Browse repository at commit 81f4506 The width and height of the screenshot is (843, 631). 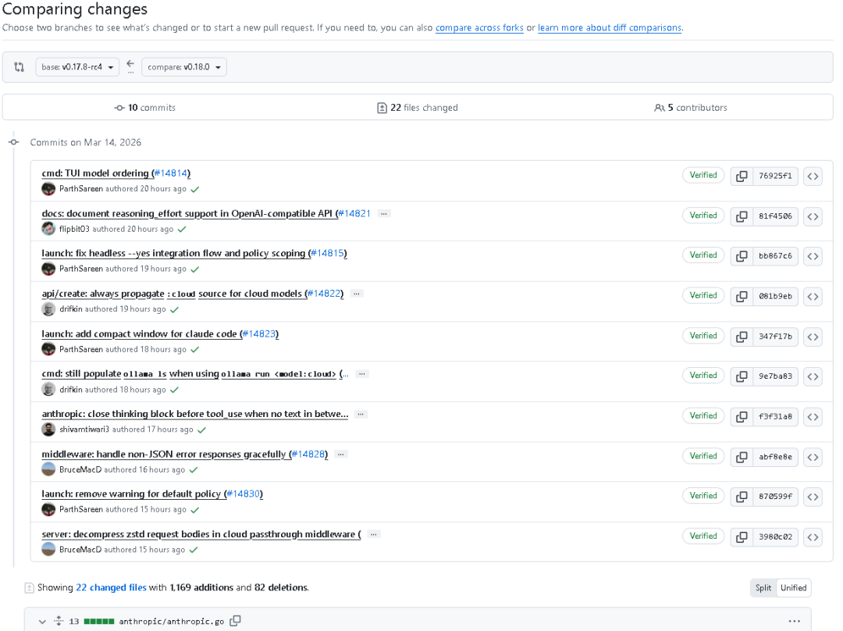[x=813, y=216]
